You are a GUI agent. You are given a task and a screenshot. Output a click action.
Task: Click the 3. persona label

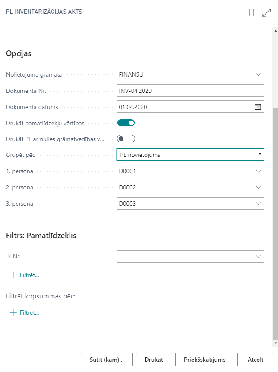20,204
